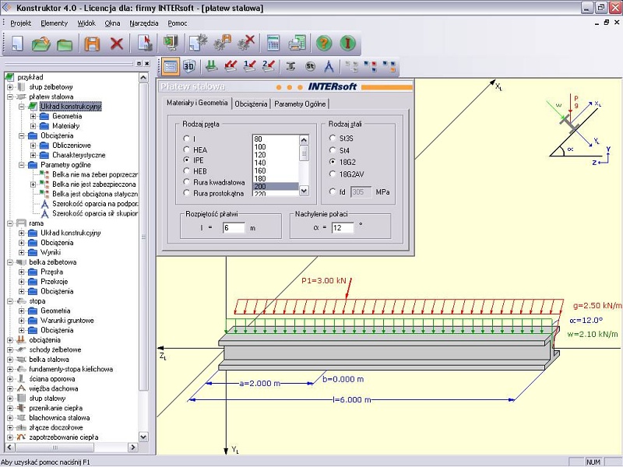Open project with the green folder arrow icon
Image resolution: width=623 pixels, height=467 pixels.
tap(41, 43)
